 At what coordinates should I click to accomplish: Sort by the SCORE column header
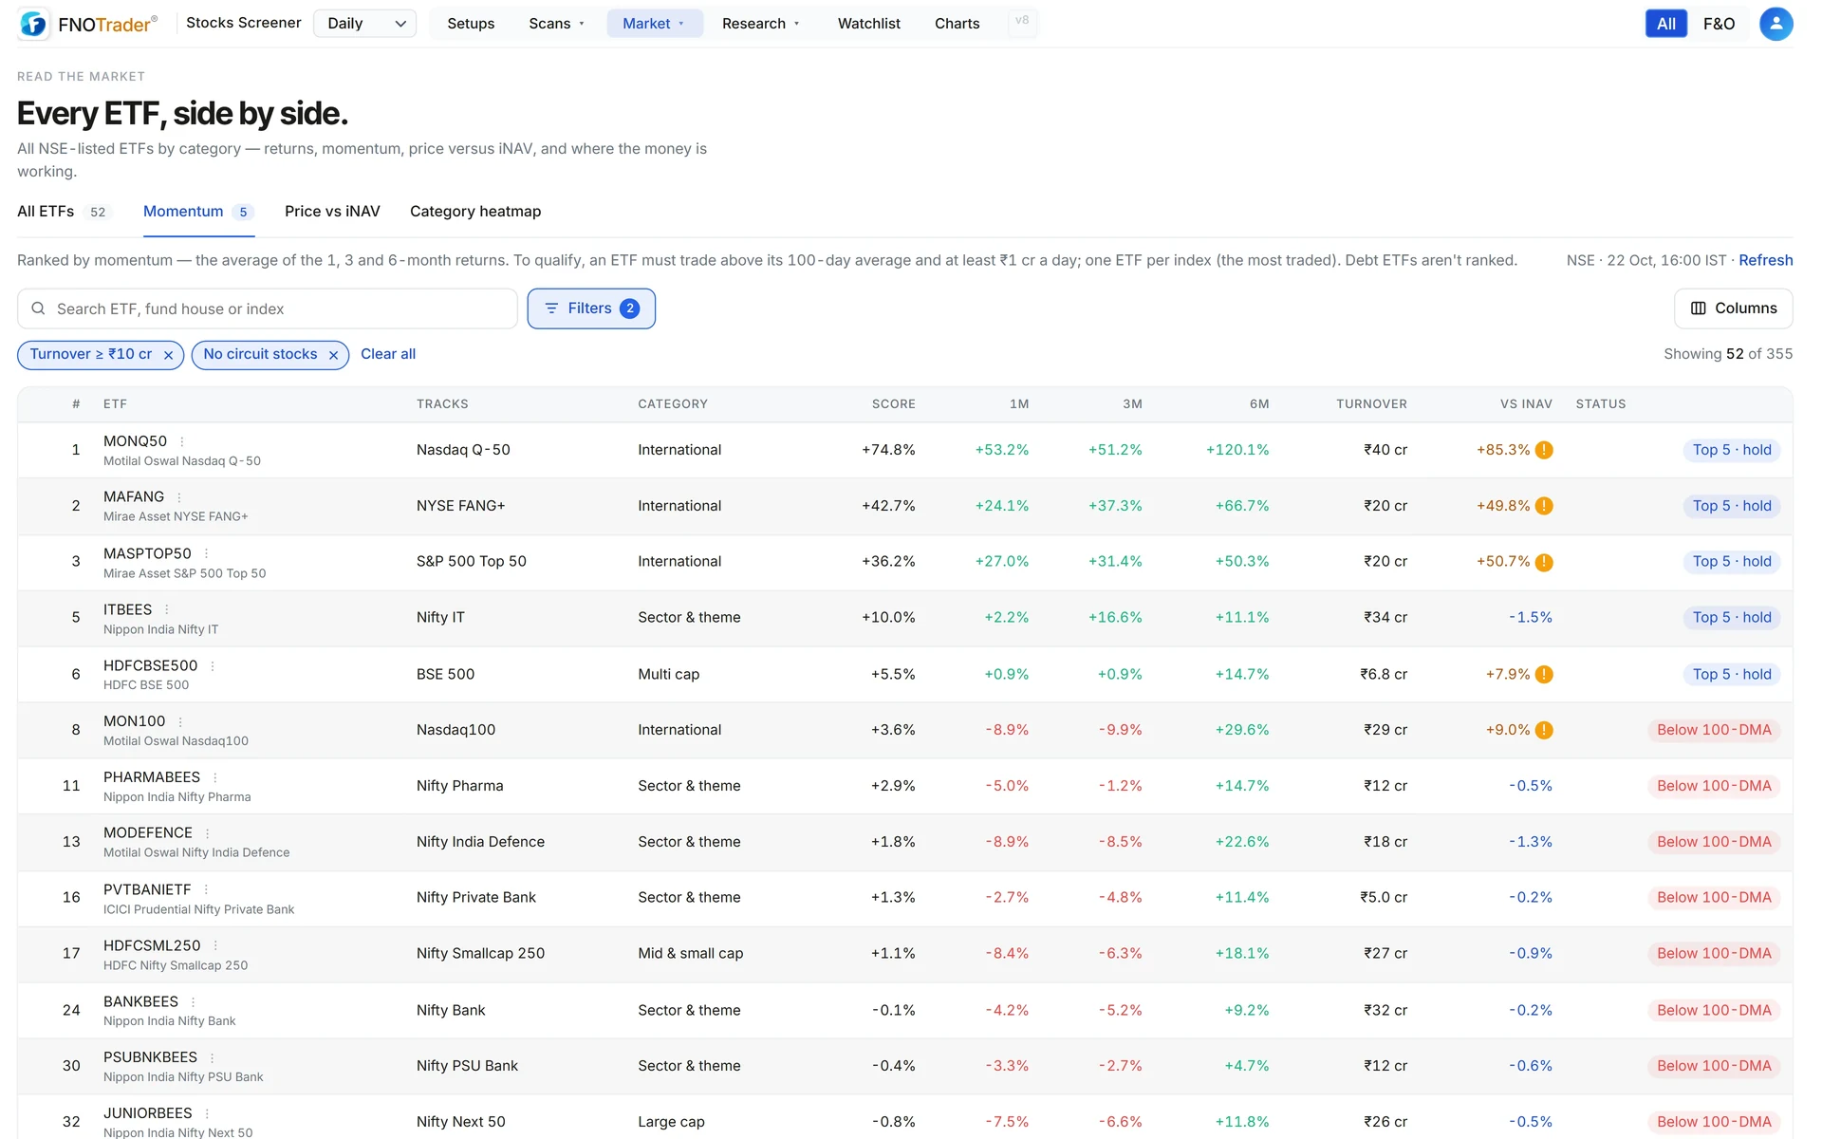[x=893, y=404]
